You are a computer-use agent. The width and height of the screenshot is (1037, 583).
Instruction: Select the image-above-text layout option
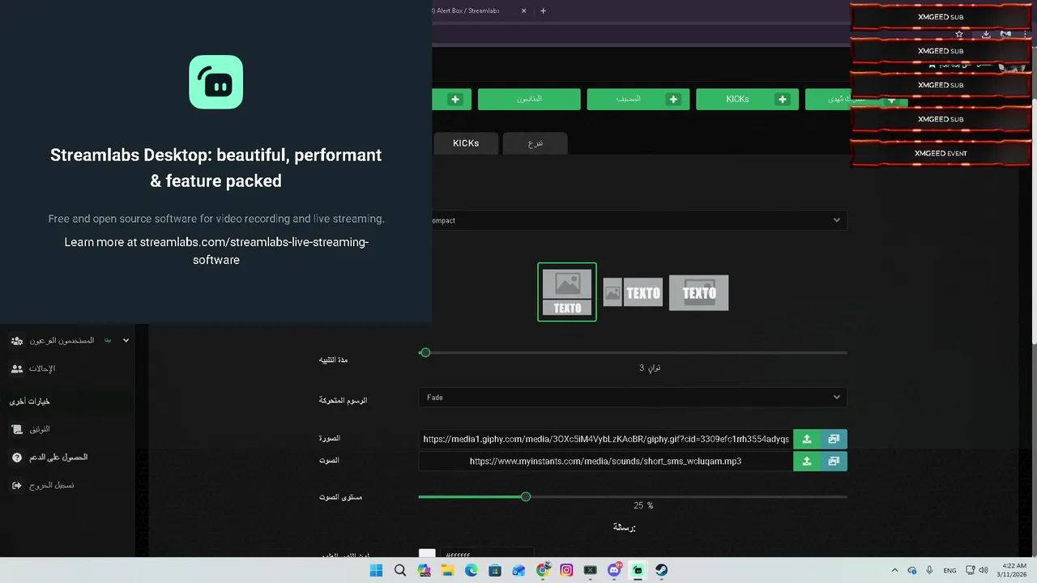point(567,292)
